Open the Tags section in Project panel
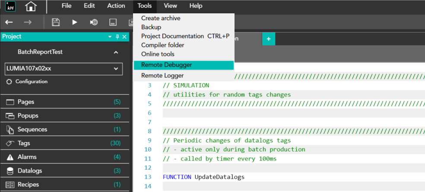Image resolution: width=425 pixels, height=192 pixels. point(24,143)
